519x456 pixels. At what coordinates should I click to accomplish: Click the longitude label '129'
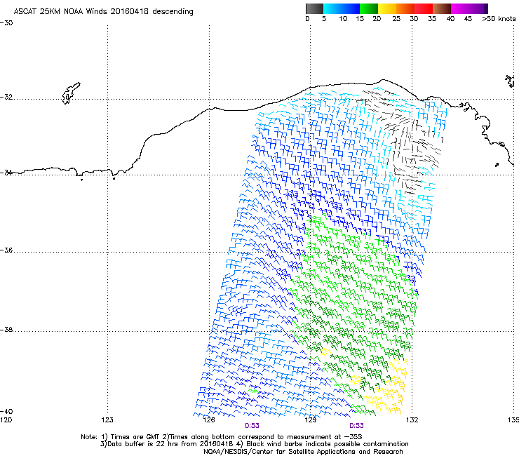click(x=310, y=420)
